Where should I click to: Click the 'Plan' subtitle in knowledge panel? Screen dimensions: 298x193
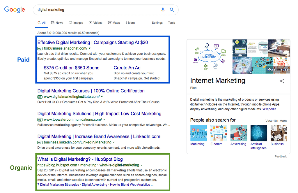tap(194, 88)
